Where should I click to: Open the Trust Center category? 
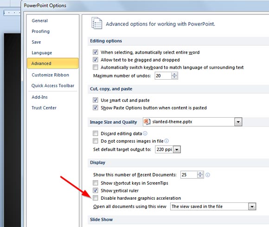(44, 108)
